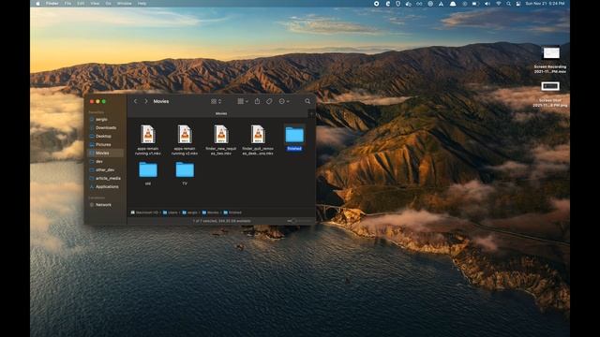
Task: Select apps remain running v2.mkv file
Action: 185,139
